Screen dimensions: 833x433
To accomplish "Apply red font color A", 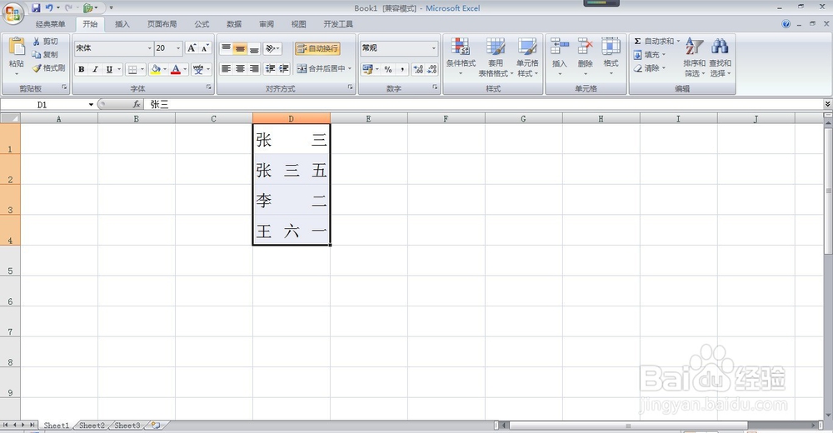I will (x=176, y=69).
